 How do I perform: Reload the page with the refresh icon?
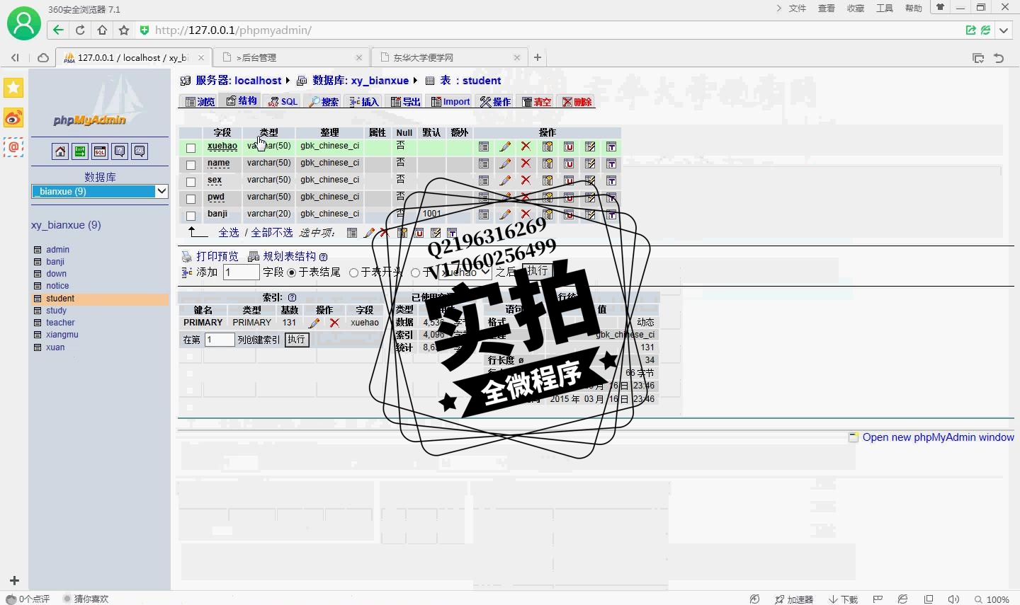(80, 30)
